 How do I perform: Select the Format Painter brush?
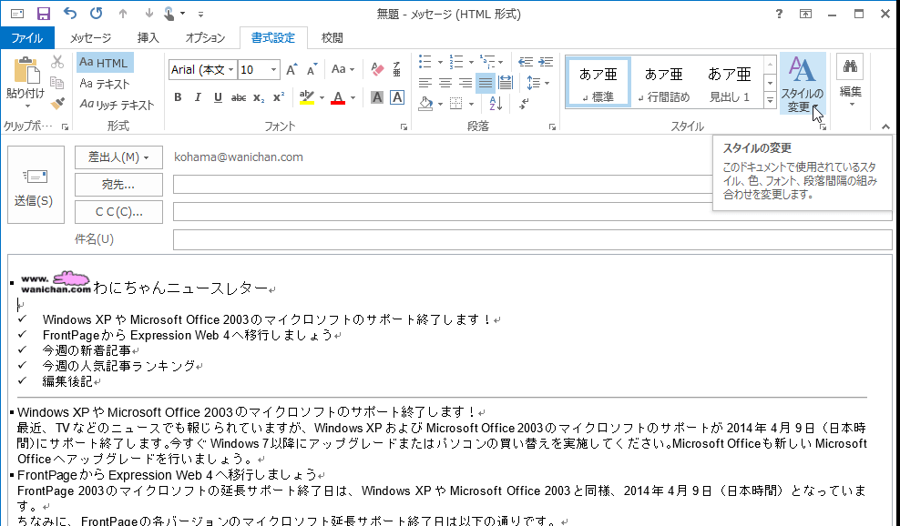57,104
